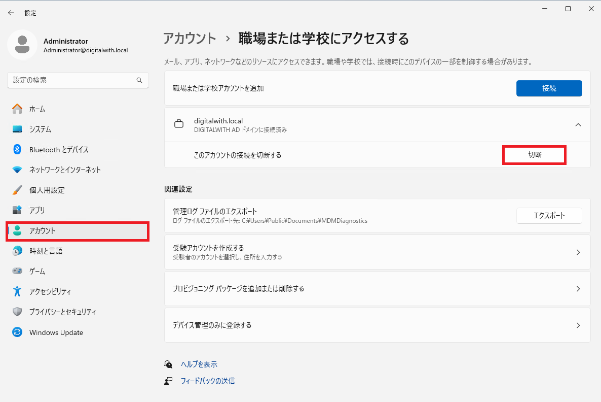Click the デバイス管理のみに登録する title
Image resolution: width=601 pixels, height=402 pixels.
pos(212,325)
